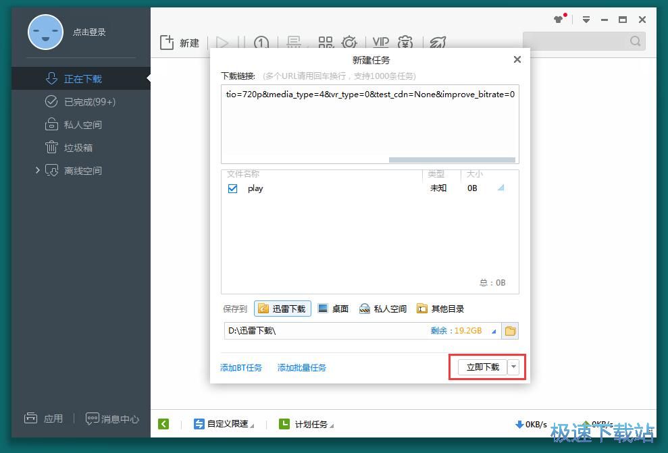Open the settings gear toolbar icon
The image size is (668, 453).
coord(349,42)
